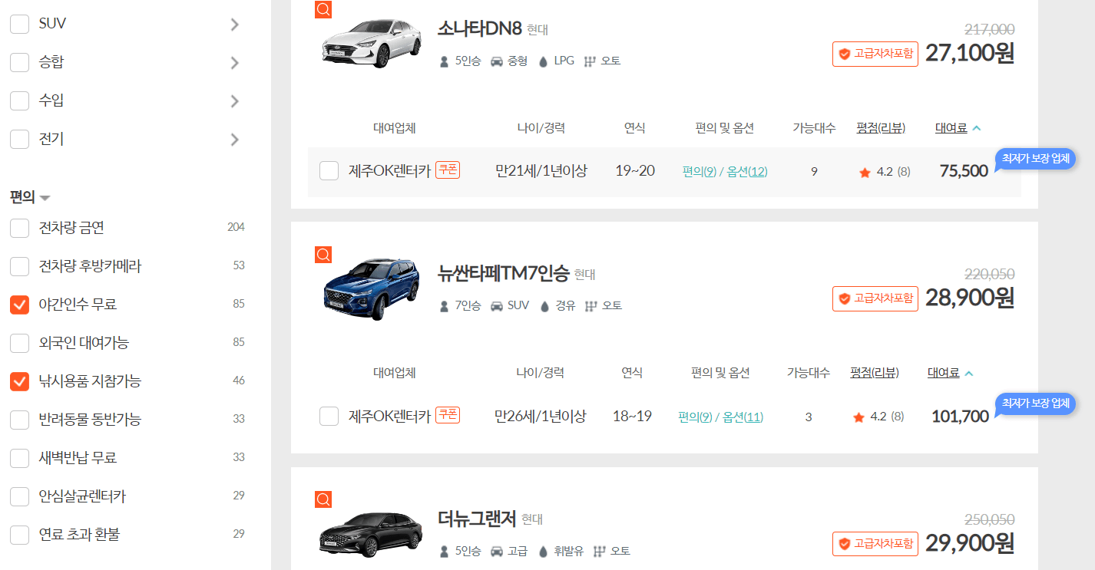
Task: Click the magnifier icon on 뉴싼타페TM7인승 thumbnail
Action: tap(323, 255)
